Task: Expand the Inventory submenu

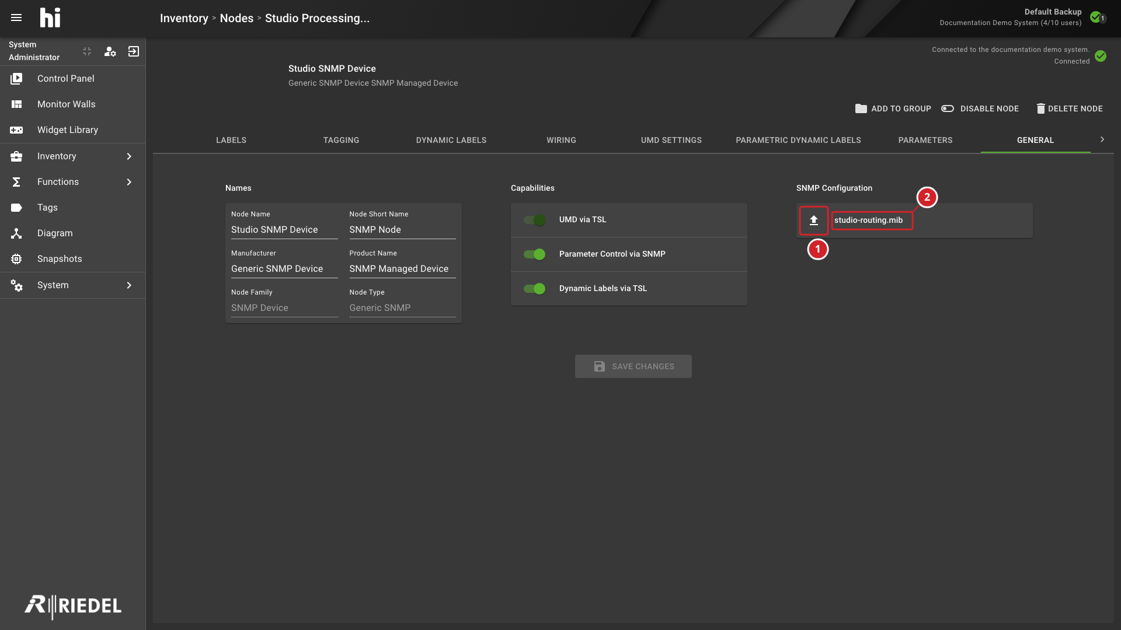Action: (x=129, y=156)
